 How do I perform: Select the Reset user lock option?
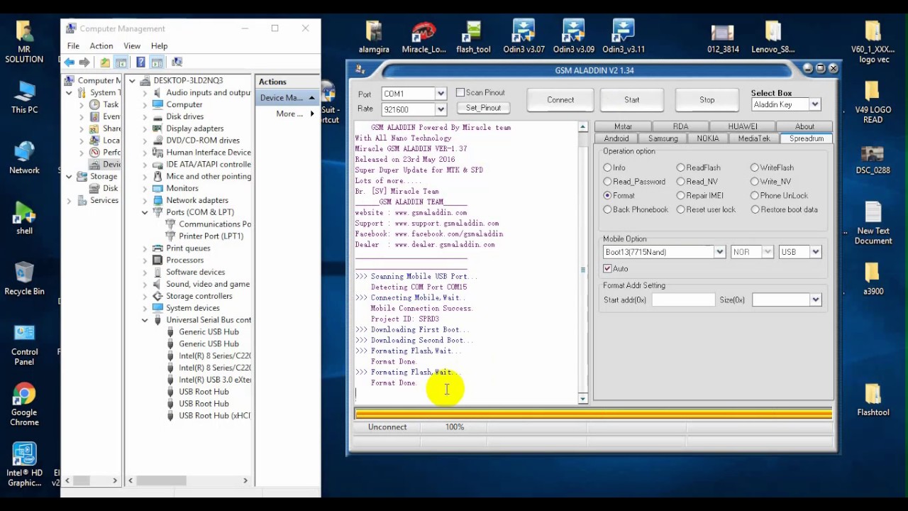(x=681, y=209)
